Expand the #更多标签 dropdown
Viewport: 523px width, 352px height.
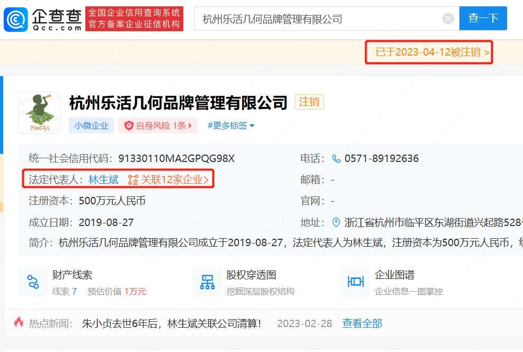pos(231,125)
